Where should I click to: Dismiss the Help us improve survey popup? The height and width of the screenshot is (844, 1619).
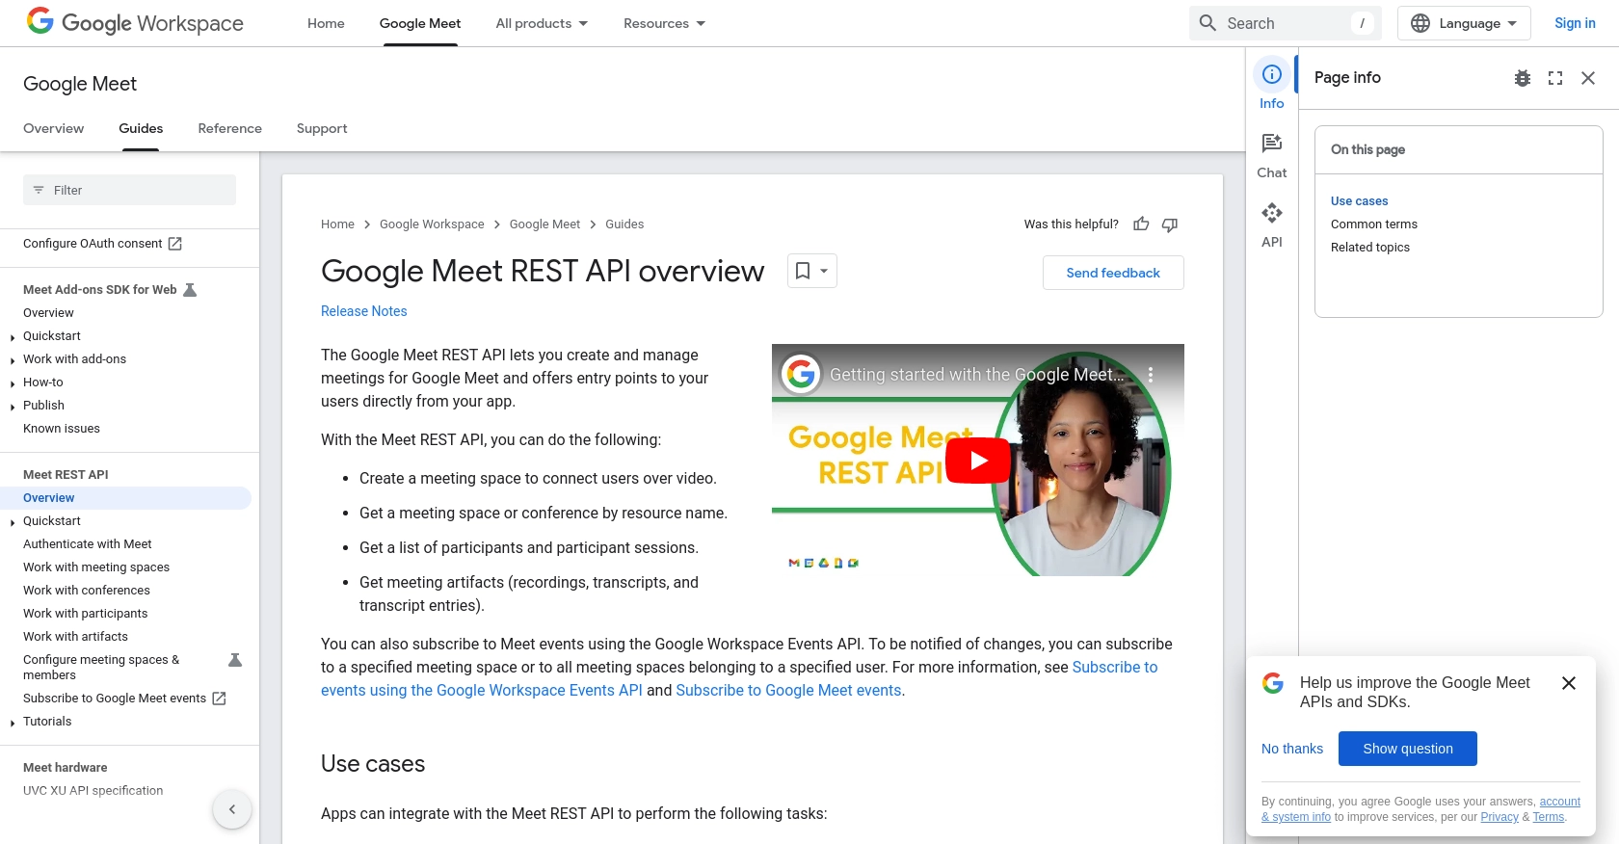[1569, 683]
